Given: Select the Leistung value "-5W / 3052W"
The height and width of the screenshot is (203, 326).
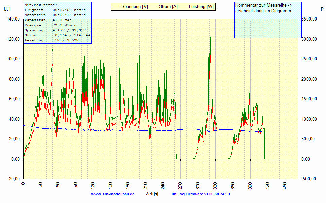Looking at the screenshot, I should 66,40.
